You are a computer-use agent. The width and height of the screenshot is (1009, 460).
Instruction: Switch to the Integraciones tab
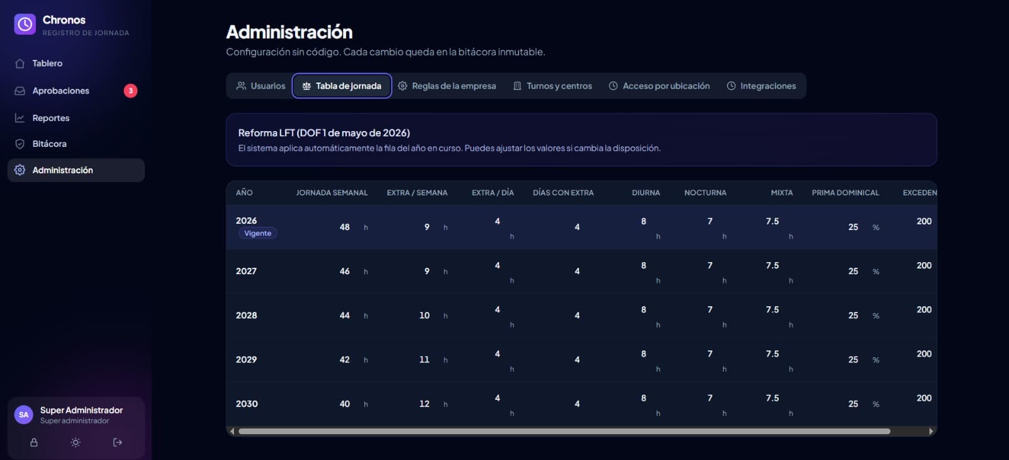click(761, 86)
